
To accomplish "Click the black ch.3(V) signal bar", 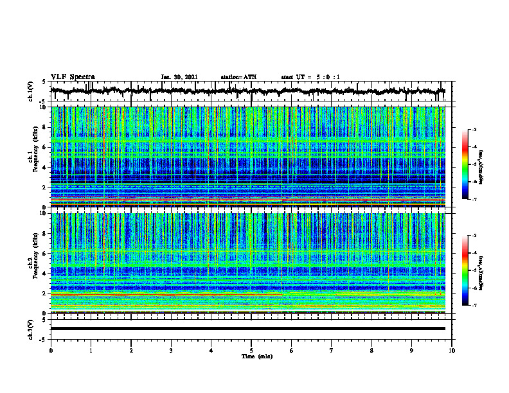I will [247, 329].
